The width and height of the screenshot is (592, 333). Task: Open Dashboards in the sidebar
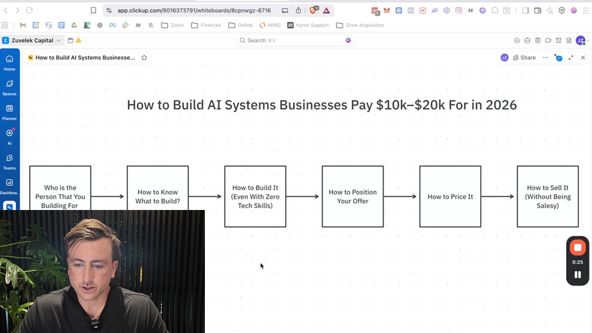[9, 186]
